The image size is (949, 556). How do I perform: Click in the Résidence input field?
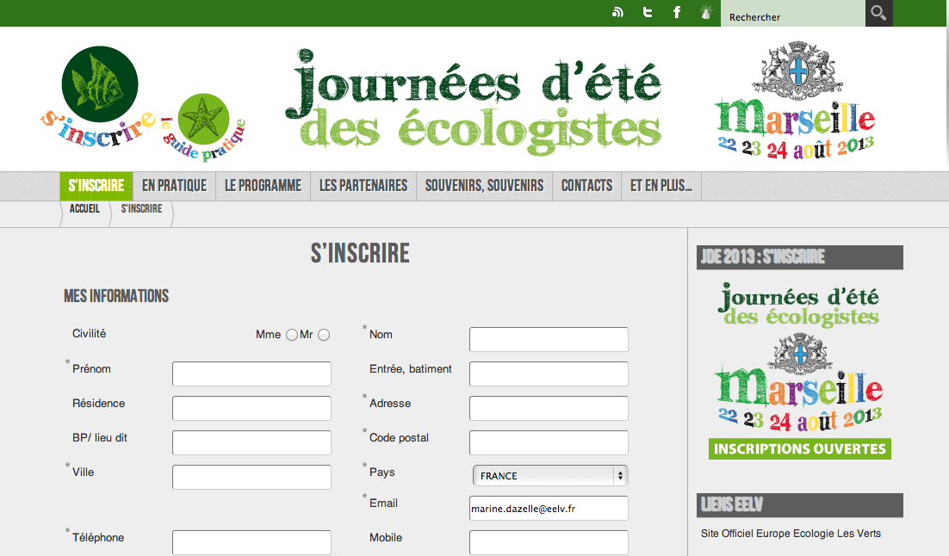pos(251,408)
